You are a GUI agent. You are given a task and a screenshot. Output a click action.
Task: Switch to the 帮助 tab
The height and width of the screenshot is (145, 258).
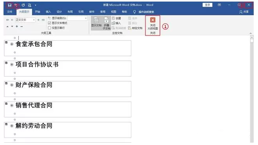(124, 12)
